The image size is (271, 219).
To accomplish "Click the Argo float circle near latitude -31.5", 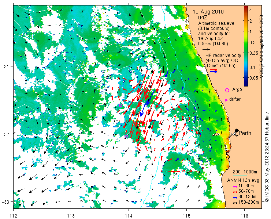I will (121, 105).
